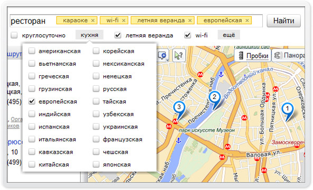Remove the летняя веранда filter tag

(x=190, y=21)
